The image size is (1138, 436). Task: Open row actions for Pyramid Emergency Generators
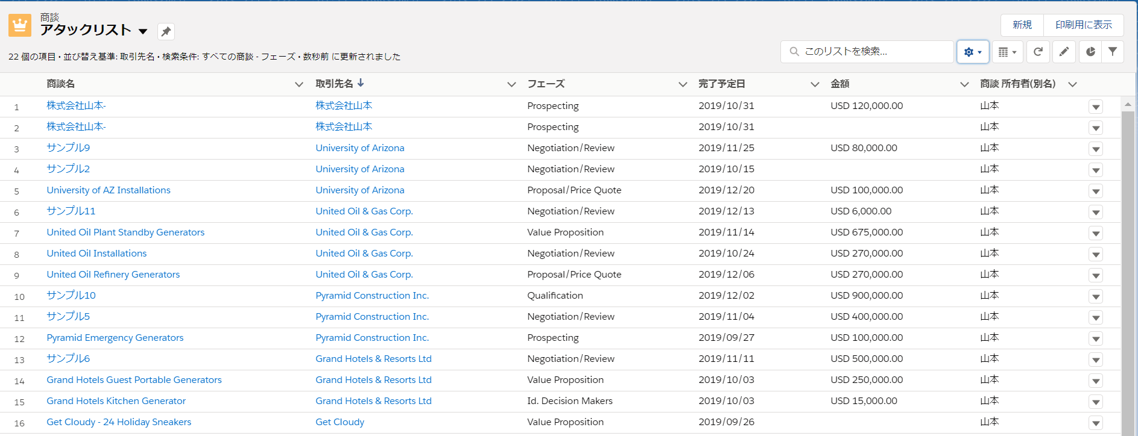click(x=1096, y=339)
